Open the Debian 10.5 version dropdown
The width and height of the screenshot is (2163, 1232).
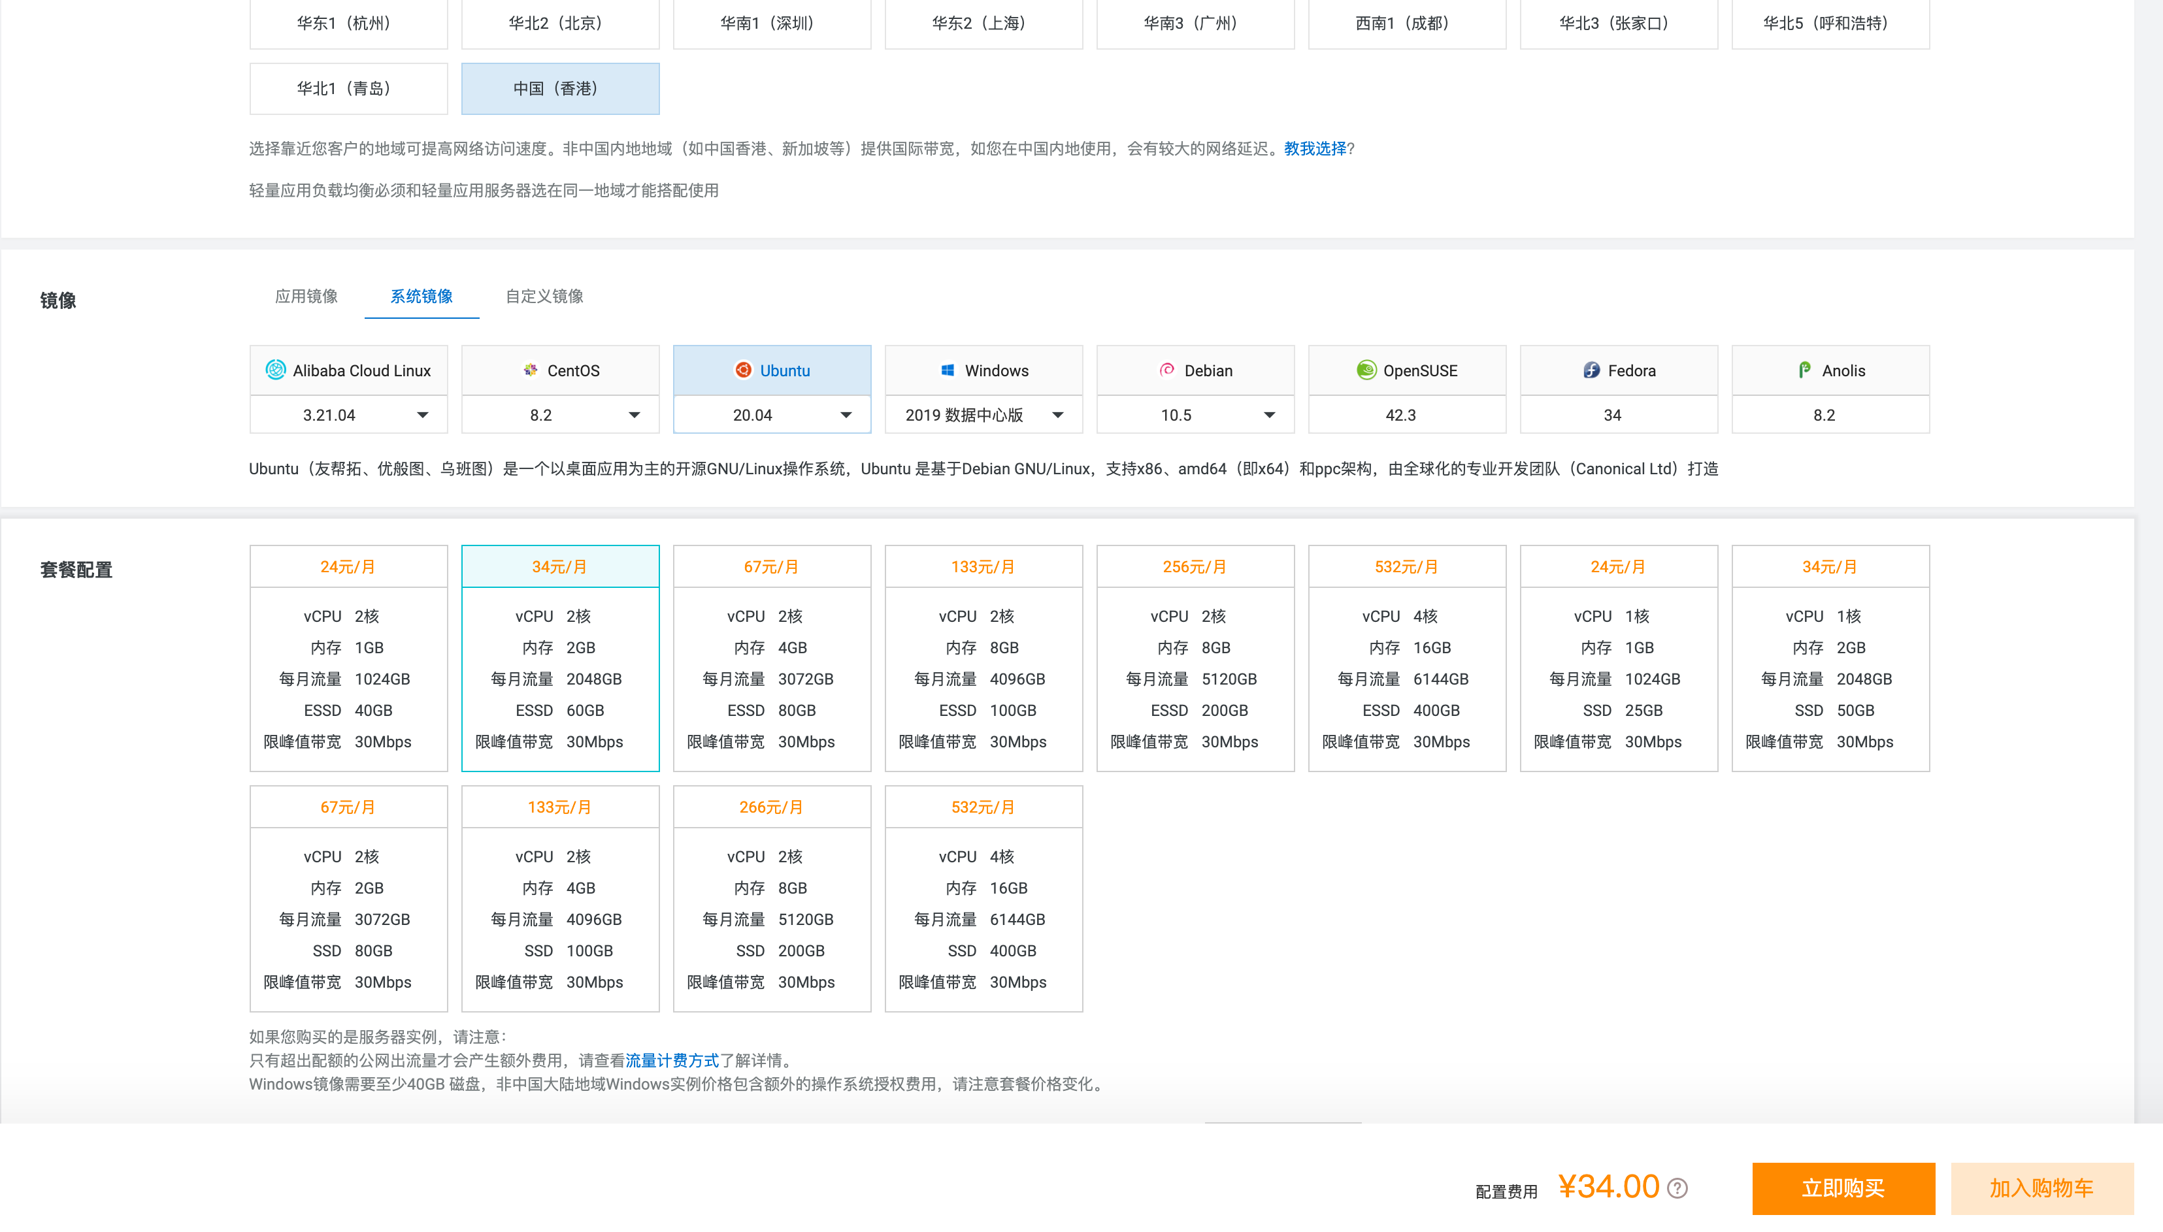(x=1195, y=415)
